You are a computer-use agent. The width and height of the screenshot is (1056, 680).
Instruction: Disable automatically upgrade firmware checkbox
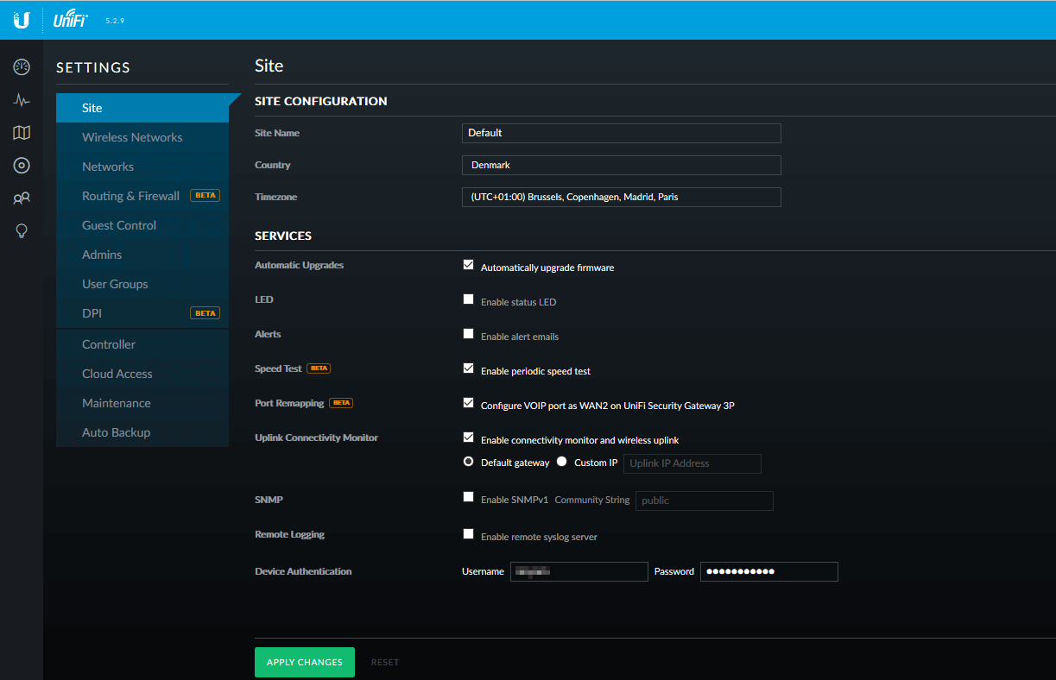tap(468, 265)
